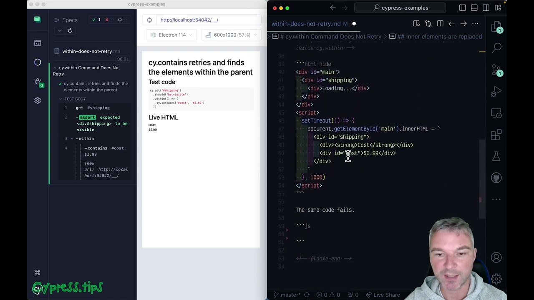Open keyboard shortcuts icon in Cypress sidebar
This screenshot has width=534, height=300.
[37, 272]
